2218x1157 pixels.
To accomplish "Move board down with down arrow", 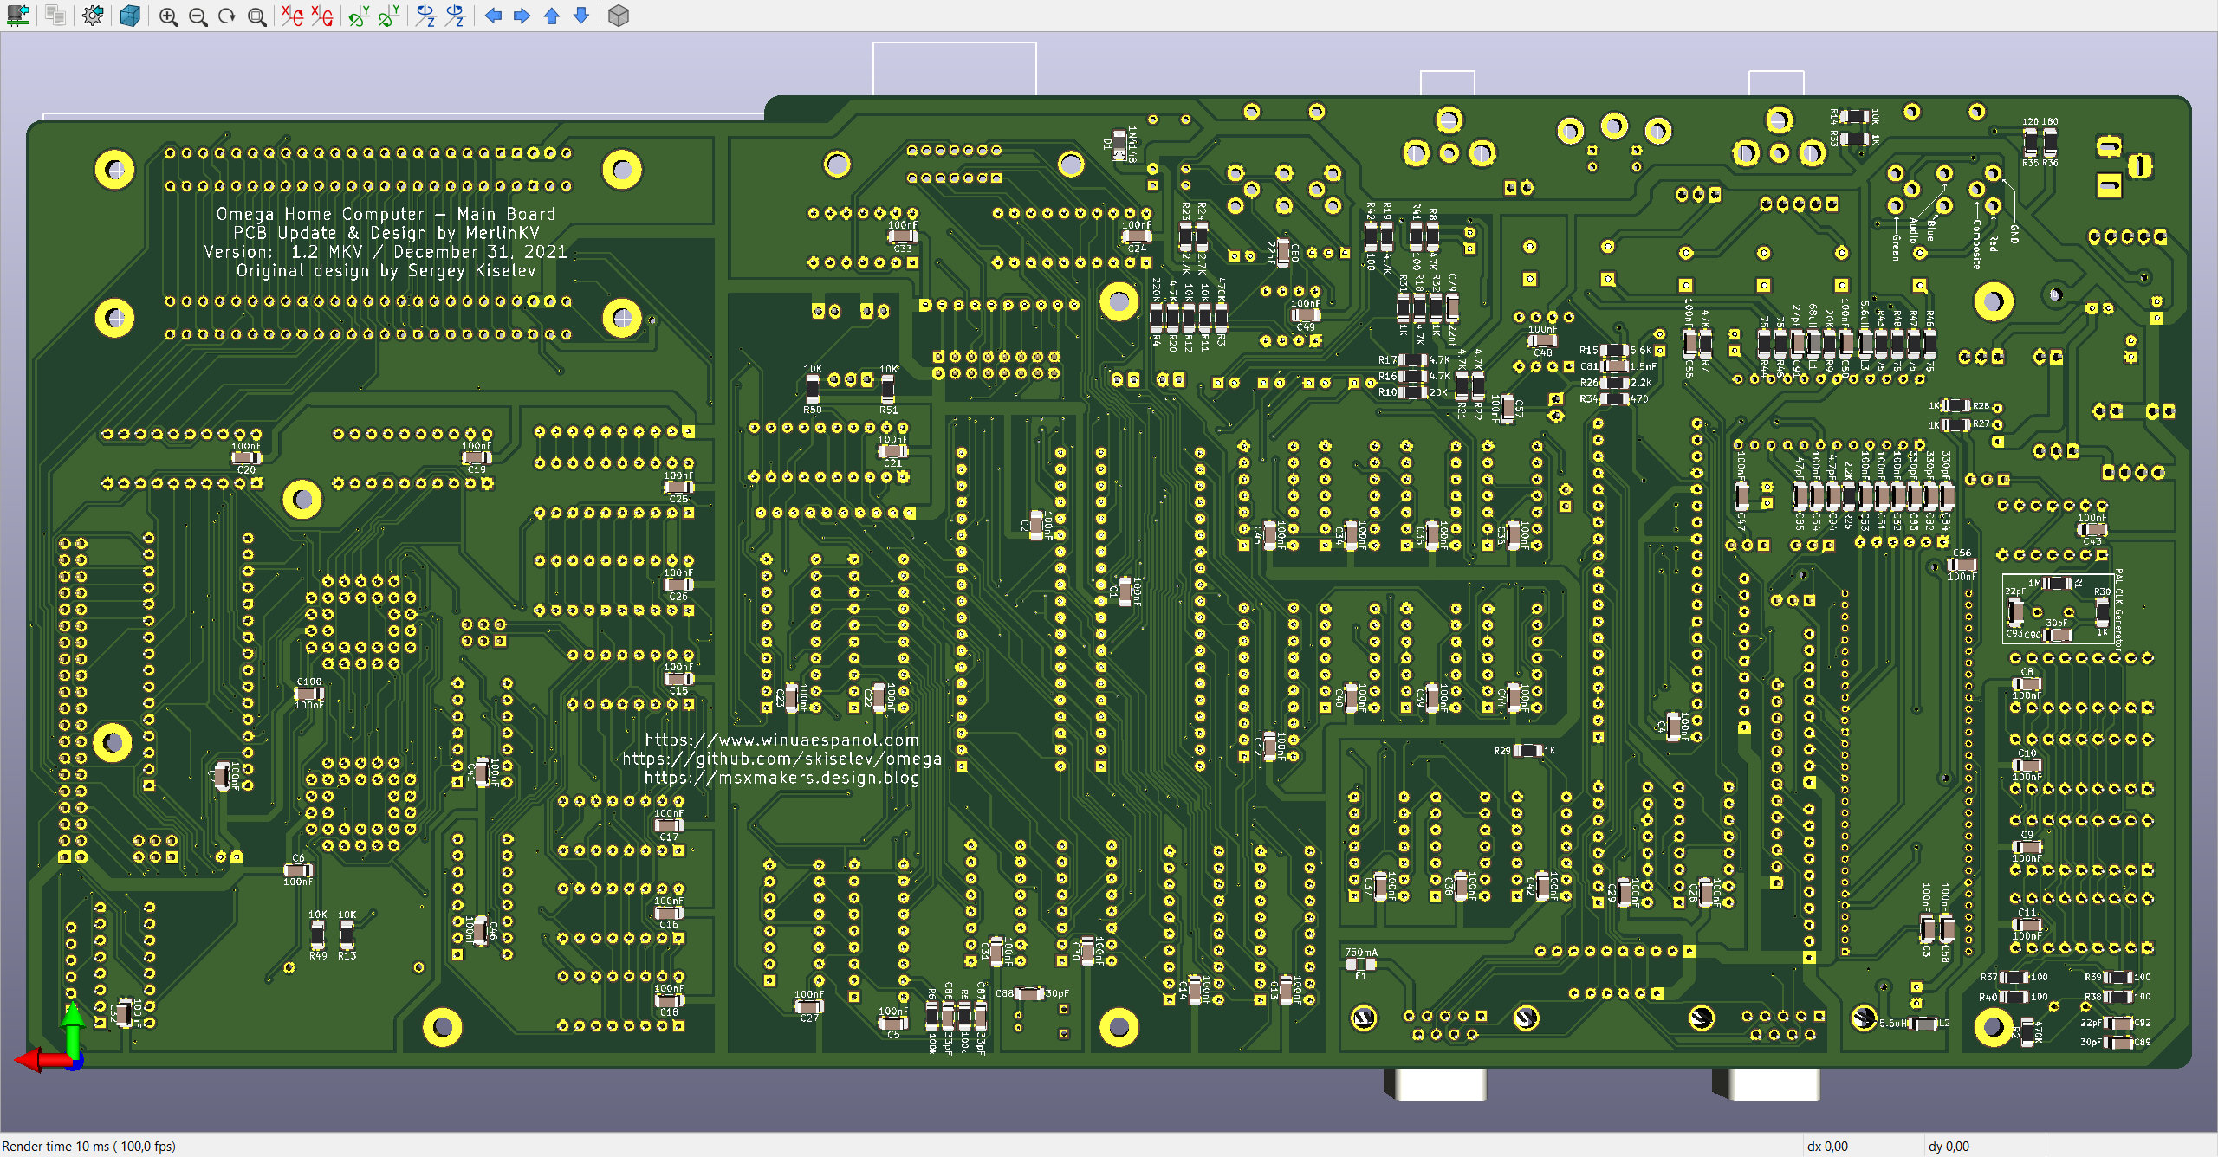I will point(581,16).
